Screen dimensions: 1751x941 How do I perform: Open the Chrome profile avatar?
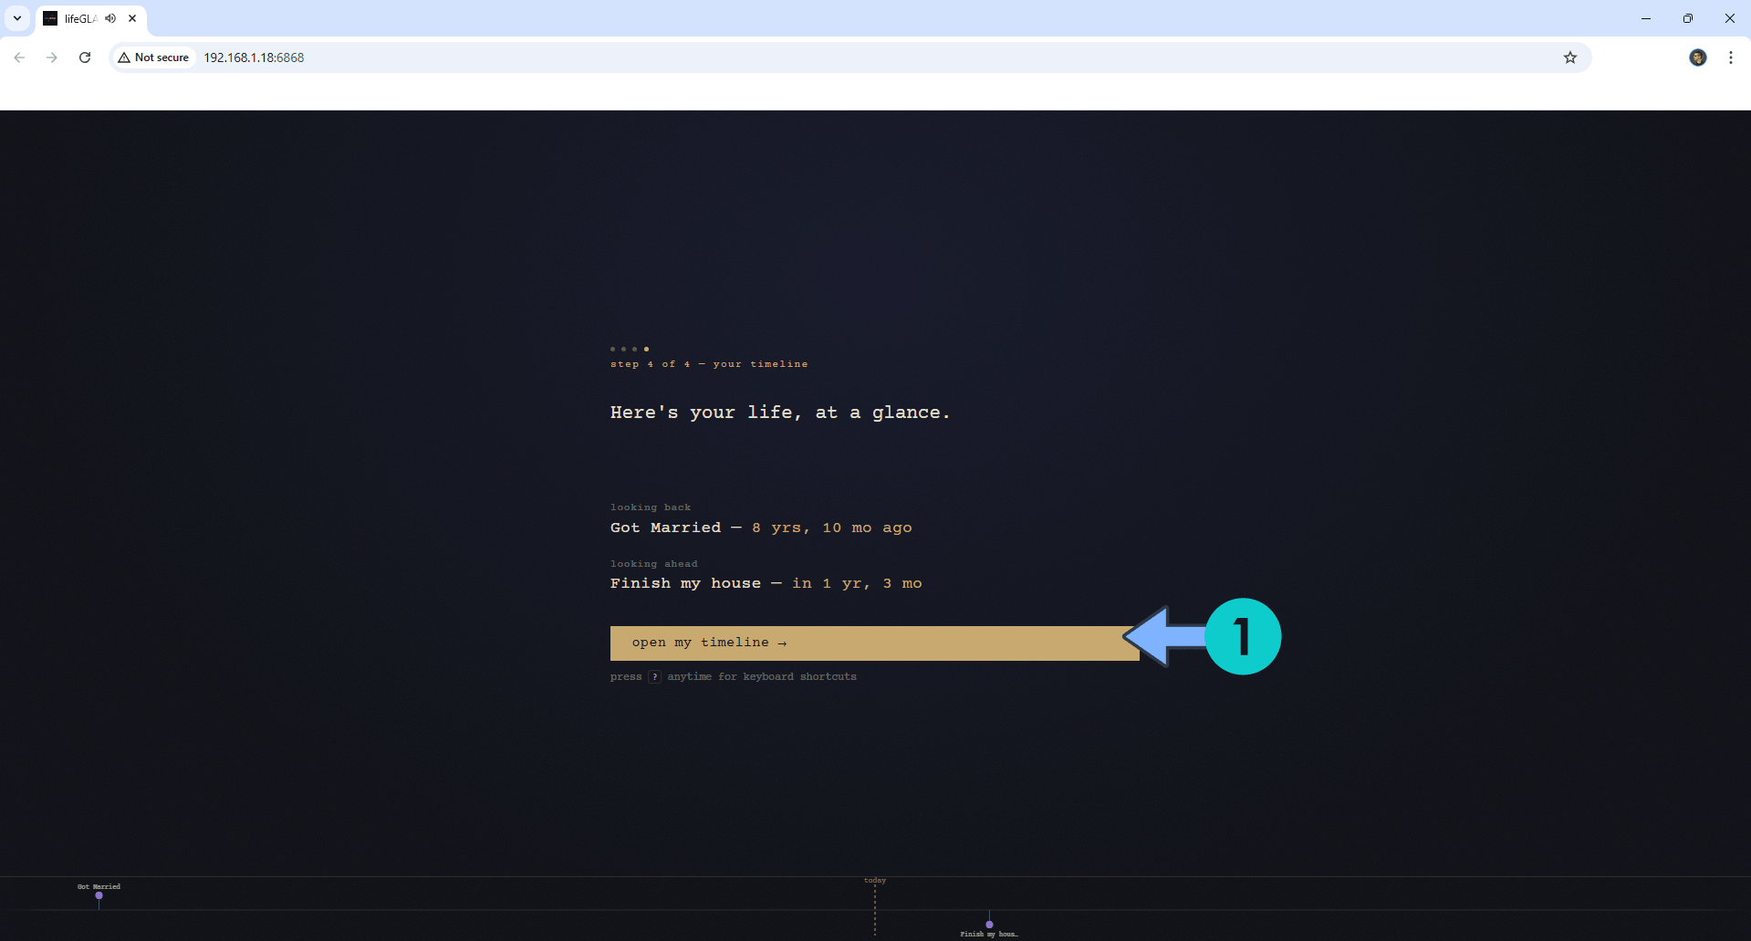click(1697, 58)
